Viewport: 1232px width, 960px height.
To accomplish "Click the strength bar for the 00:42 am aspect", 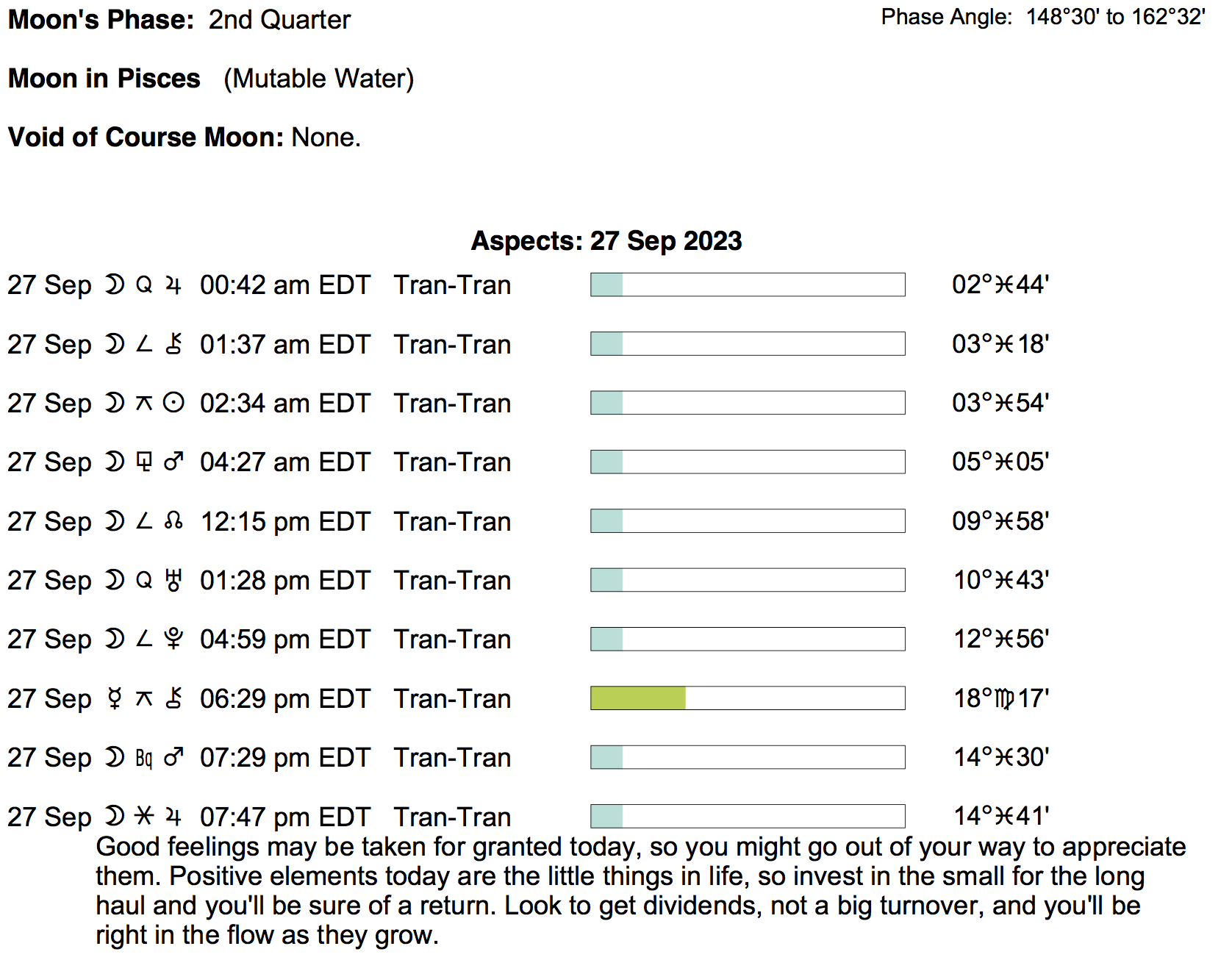I will [748, 285].
